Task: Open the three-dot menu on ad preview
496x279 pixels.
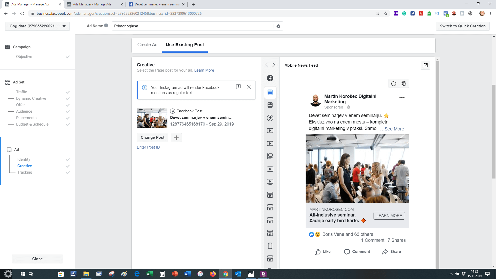Action: (402, 98)
